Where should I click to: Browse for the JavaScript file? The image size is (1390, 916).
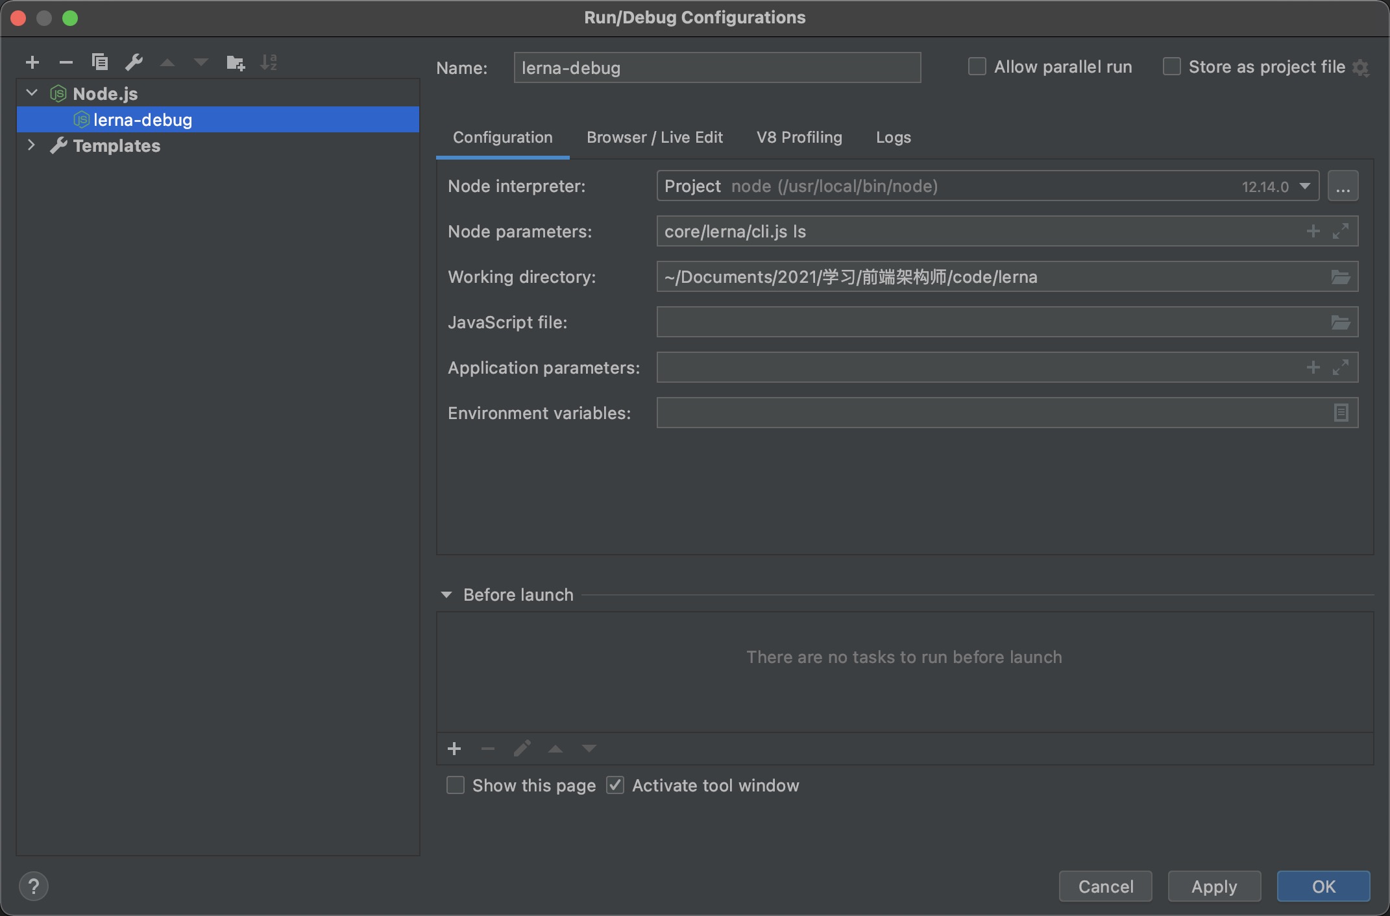coord(1341,322)
